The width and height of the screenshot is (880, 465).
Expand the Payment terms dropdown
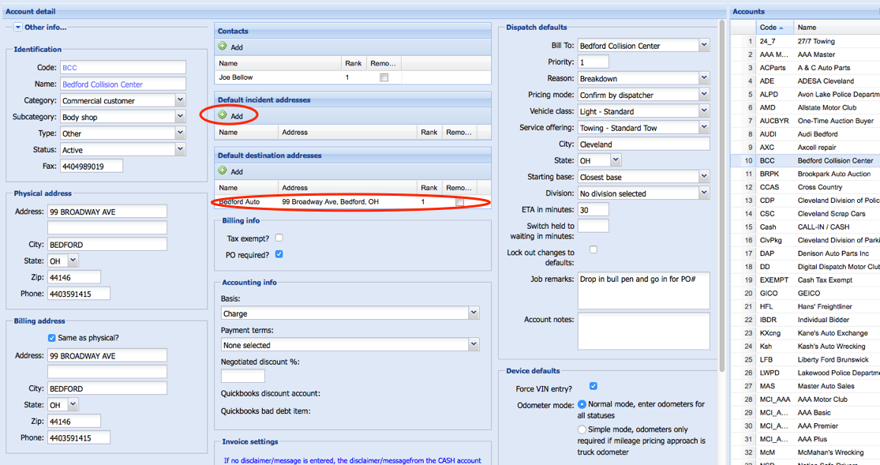474,345
